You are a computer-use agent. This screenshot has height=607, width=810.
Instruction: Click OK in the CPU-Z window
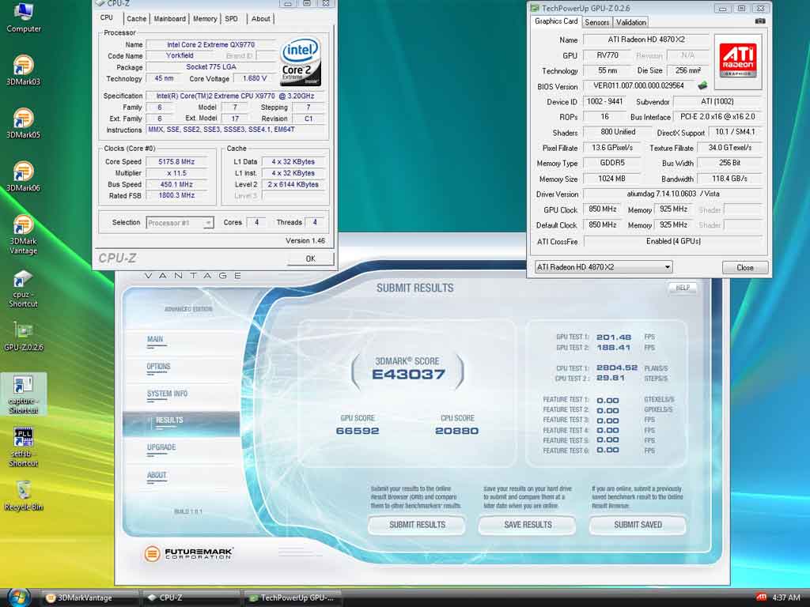pyautogui.click(x=310, y=258)
